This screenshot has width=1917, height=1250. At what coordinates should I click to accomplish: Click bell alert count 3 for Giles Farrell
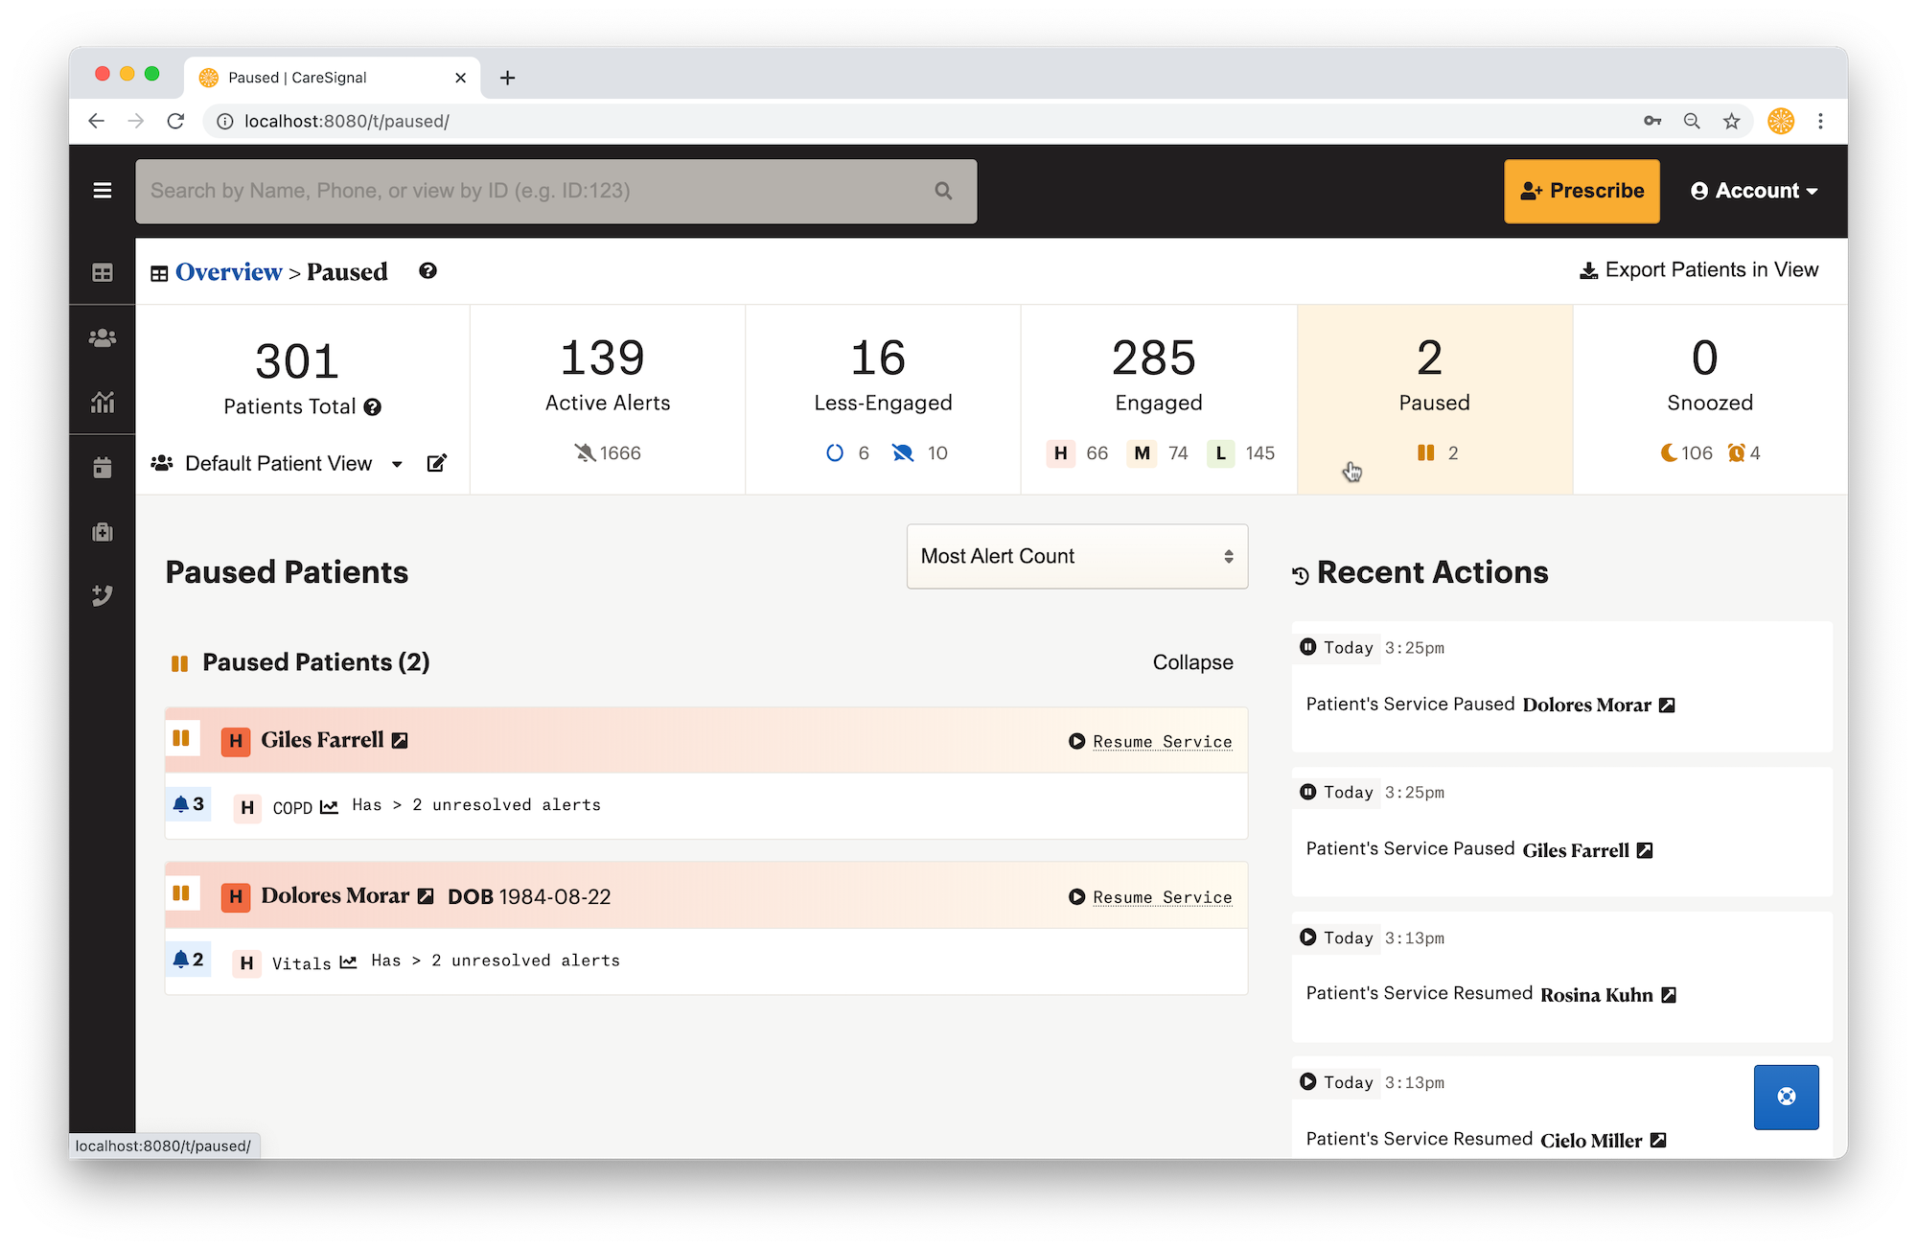click(188, 804)
